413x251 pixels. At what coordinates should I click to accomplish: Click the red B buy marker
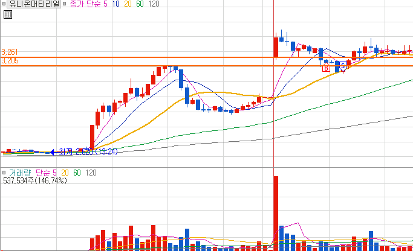coord(326,68)
